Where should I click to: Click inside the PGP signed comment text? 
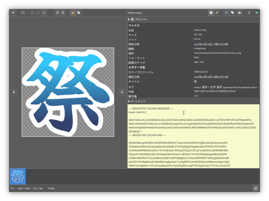[x=193, y=136]
